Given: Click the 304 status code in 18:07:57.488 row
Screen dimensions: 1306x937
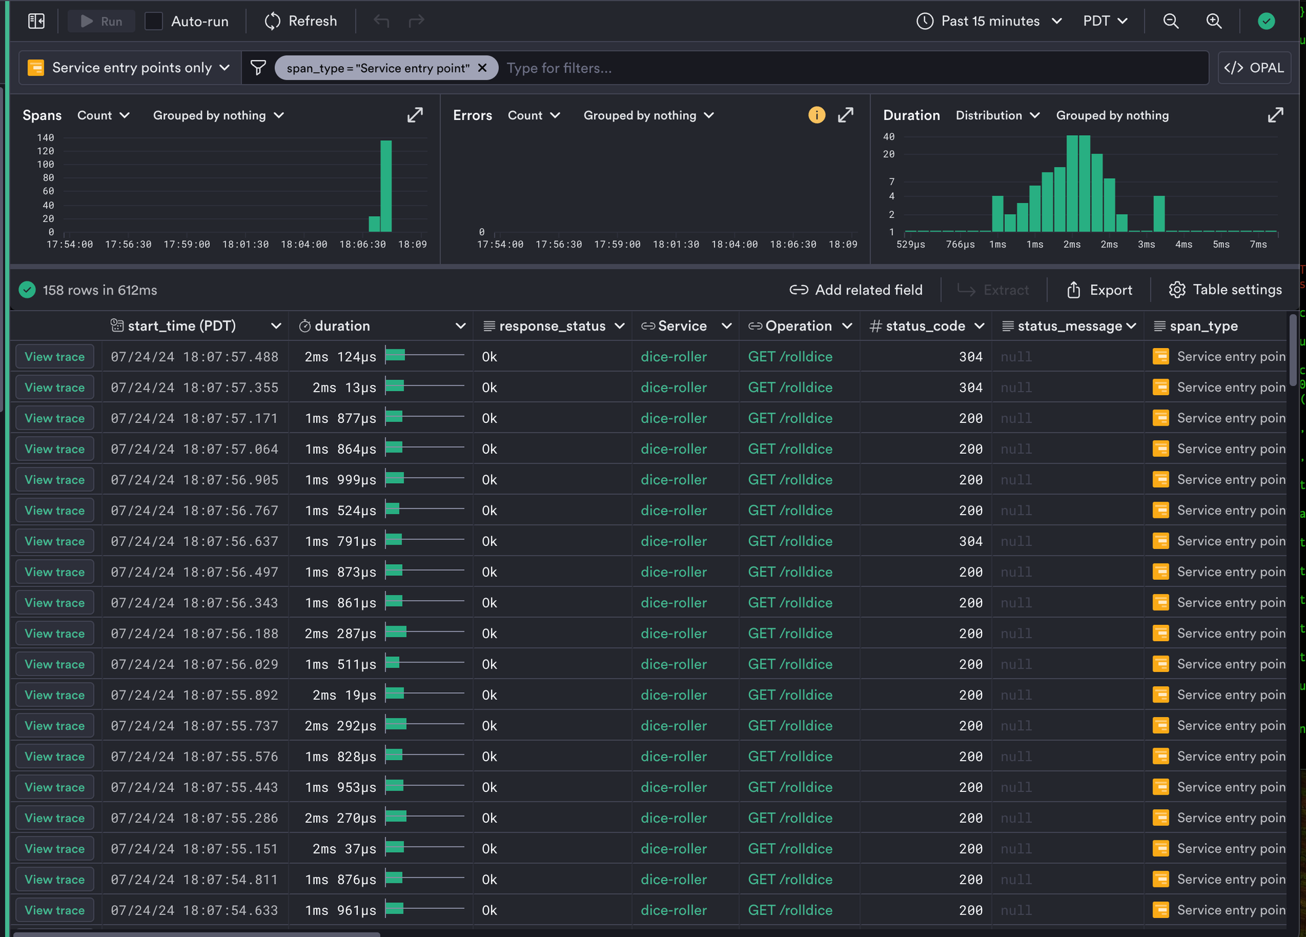Looking at the screenshot, I should click(970, 357).
